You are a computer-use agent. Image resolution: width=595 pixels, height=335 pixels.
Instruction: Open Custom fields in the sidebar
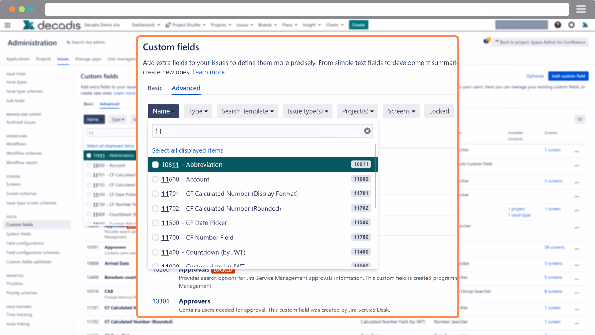click(x=20, y=225)
